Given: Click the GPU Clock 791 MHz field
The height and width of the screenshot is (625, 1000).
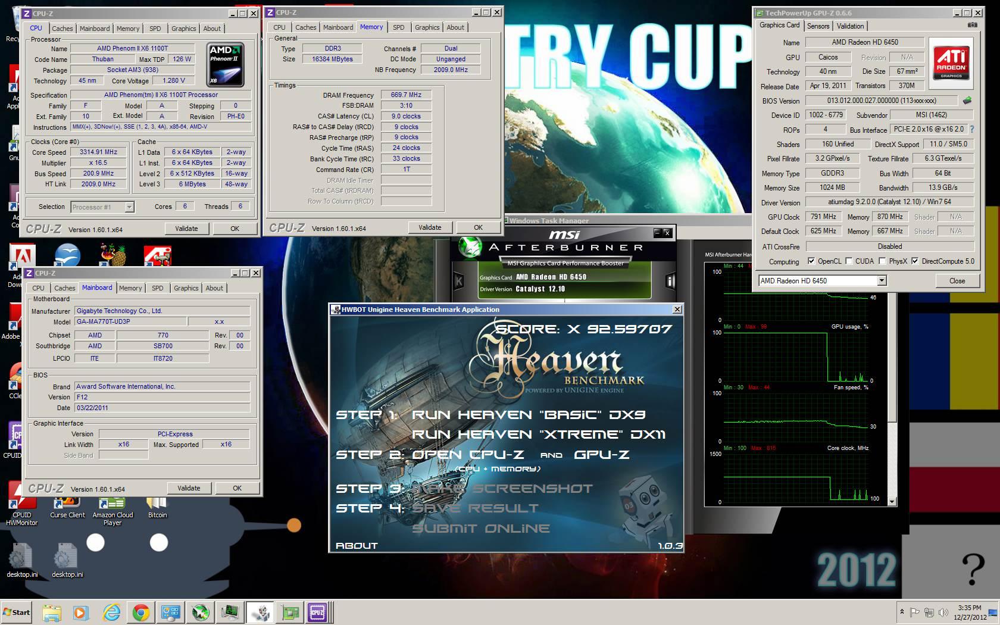Looking at the screenshot, I should pos(823,217).
